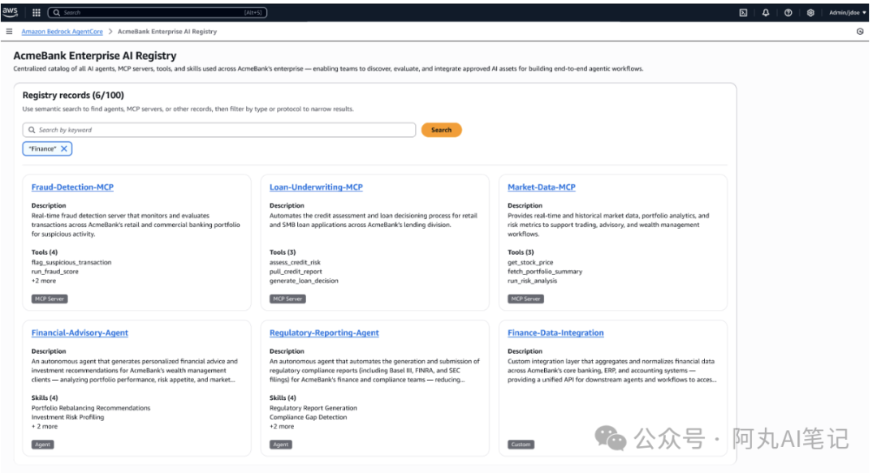
Task: Open the Fraud-Detection-MCP record
Action: [x=72, y=187]
